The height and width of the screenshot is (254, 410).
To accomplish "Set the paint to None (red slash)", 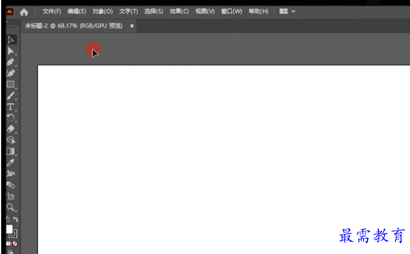I will click(x=15, y=244).
